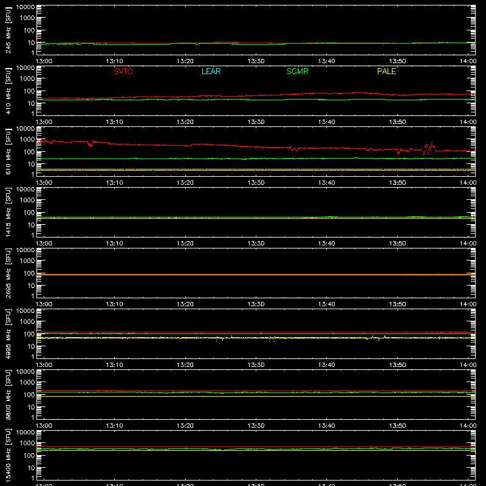Click the 10000 tick label on the 4995 MHz plot

point(26,311)
